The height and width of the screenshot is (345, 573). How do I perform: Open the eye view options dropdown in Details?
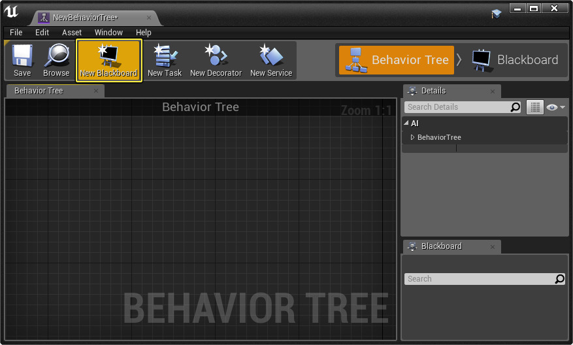[555, 107]
